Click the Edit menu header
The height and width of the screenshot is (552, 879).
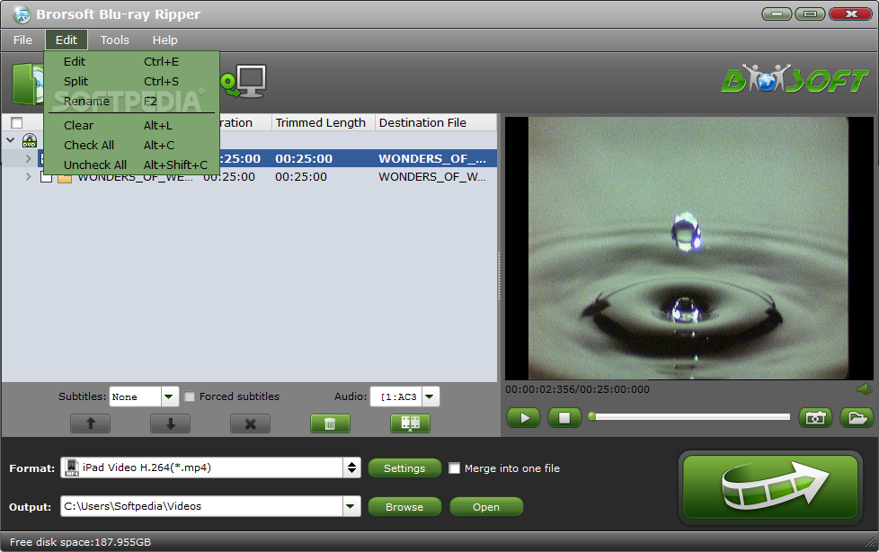pyautogui.click(x=67, y=40)
